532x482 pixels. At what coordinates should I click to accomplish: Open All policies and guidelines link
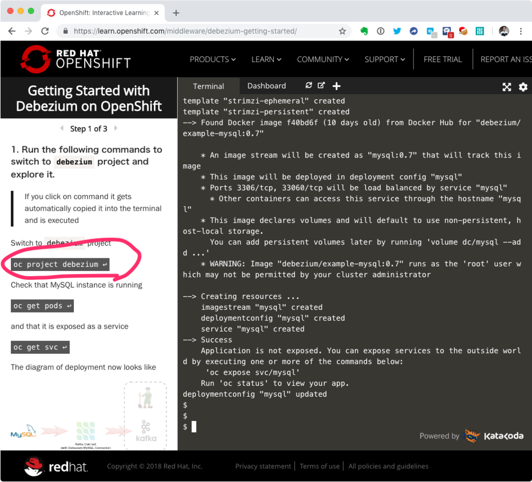click(388, 466)
